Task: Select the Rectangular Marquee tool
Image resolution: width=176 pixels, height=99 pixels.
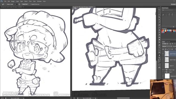Action: (x=159, y=12)
